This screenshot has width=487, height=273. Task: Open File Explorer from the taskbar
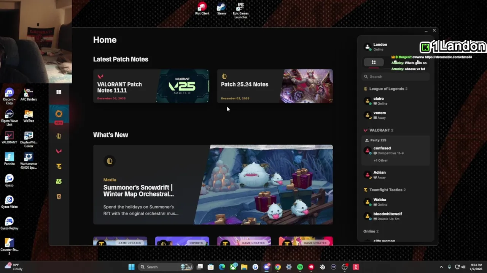coord(244,267)
